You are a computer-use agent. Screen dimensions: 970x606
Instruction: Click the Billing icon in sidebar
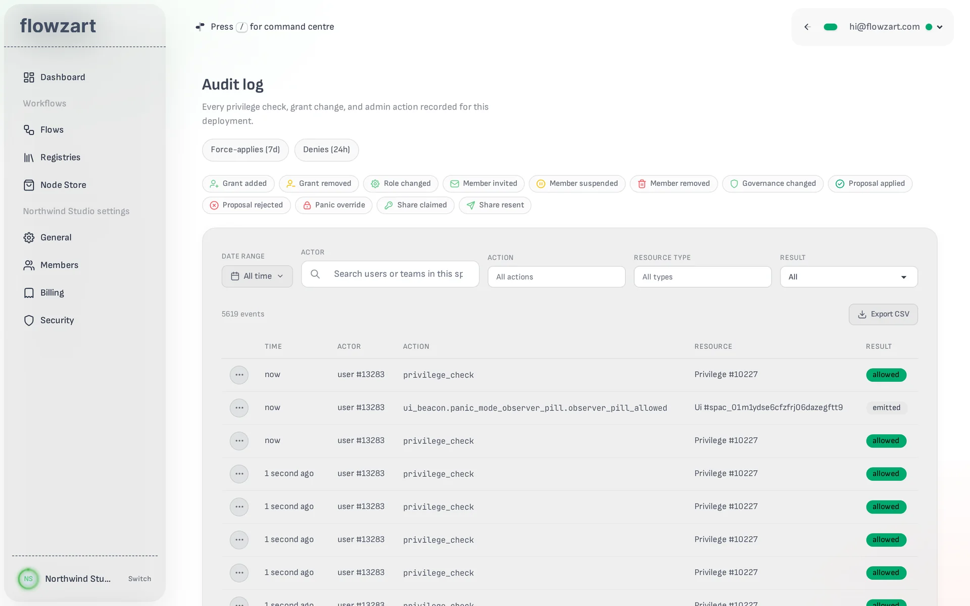point(29,293)
